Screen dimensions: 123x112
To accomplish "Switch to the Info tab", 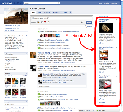I will (40, 12).
